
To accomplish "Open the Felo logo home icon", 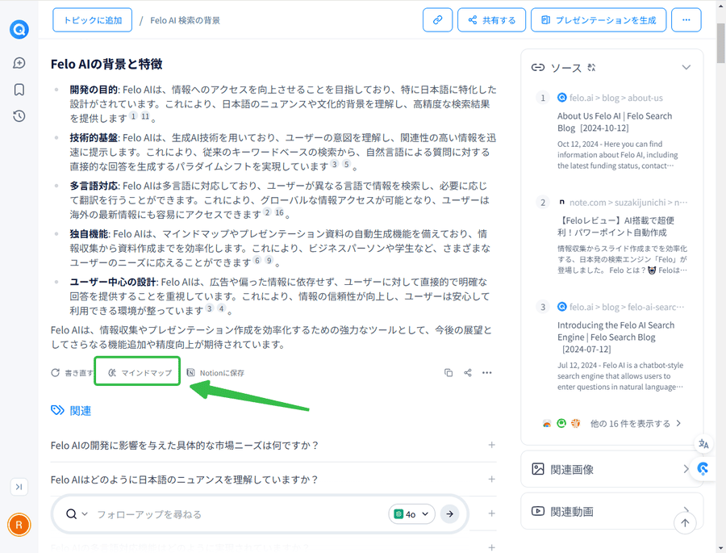I will click(19, 29).
